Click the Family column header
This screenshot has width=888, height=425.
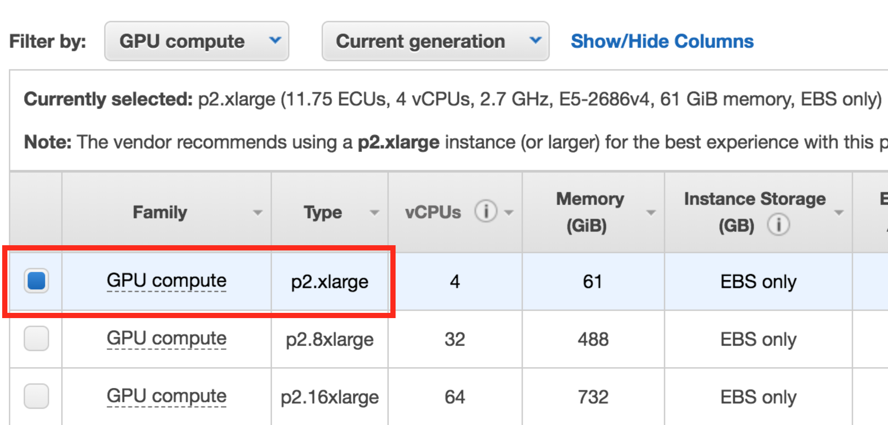[160, 212]
